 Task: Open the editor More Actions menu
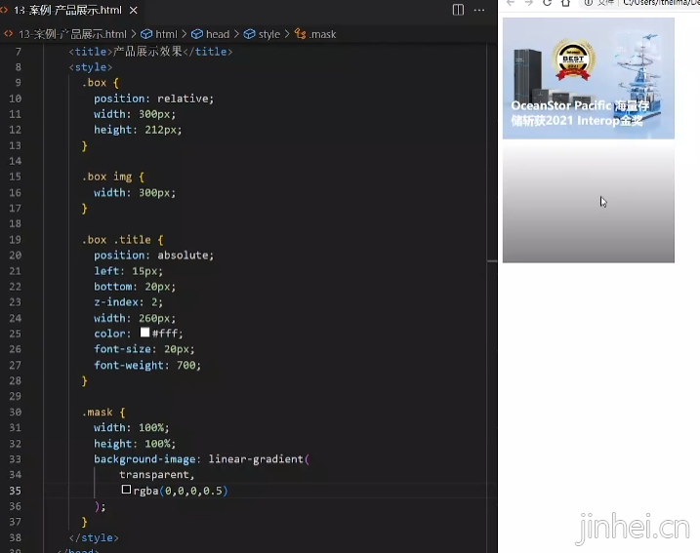[479, 10]
